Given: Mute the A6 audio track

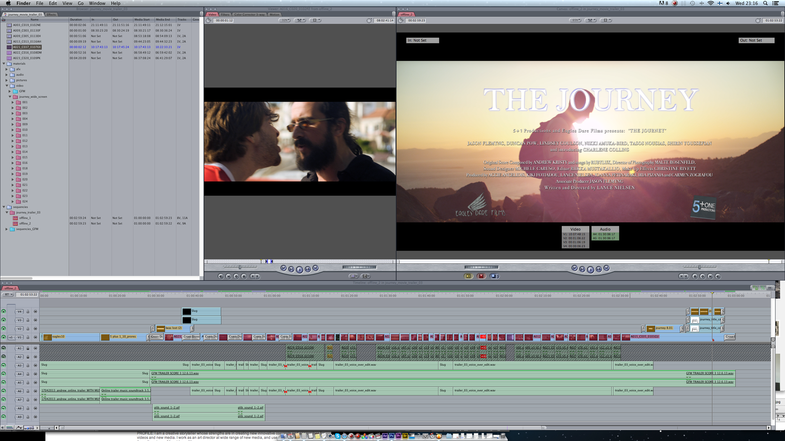Looking at the screenshot, I should coord(3,391).
